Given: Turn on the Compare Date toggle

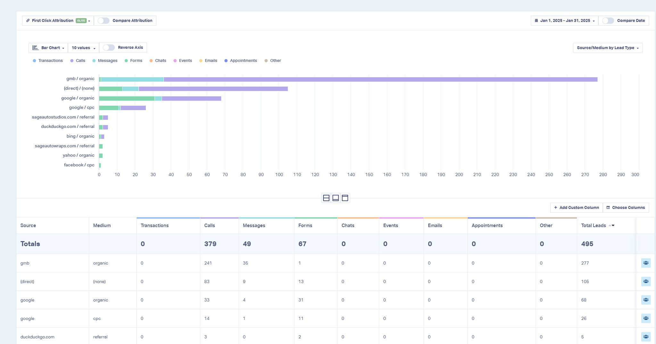Looking at the screenshot, I should tap(608, 20).
